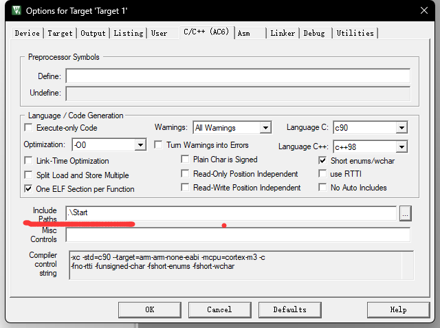Toggle Link-Time Optimization checkbox
The image size is (440, 328).
click(29, 161)
